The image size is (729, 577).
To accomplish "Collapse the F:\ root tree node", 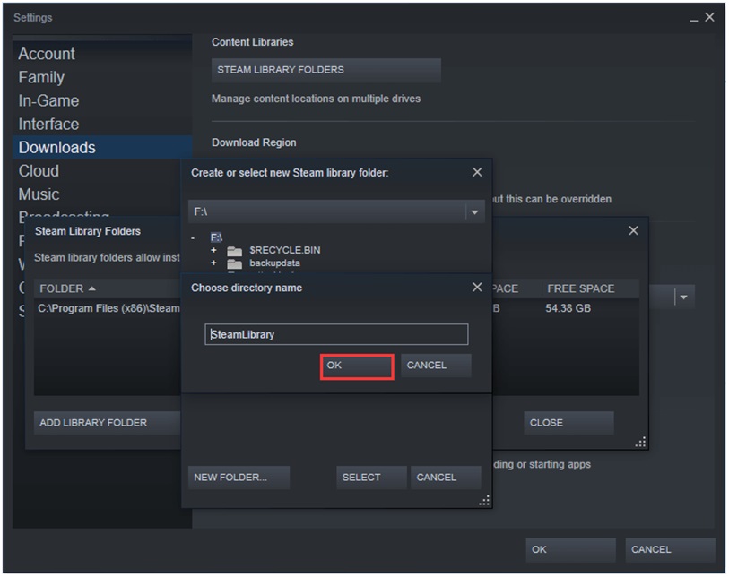I will click(194, 237).
